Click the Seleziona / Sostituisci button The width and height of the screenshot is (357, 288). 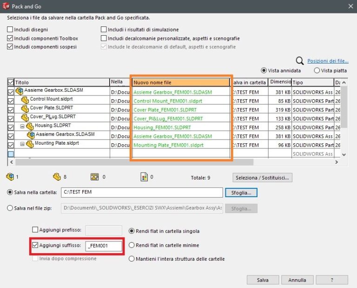262,178
